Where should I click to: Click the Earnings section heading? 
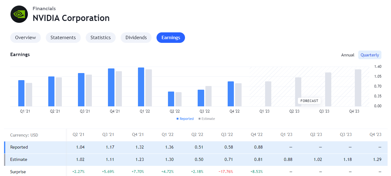[20, 55]
